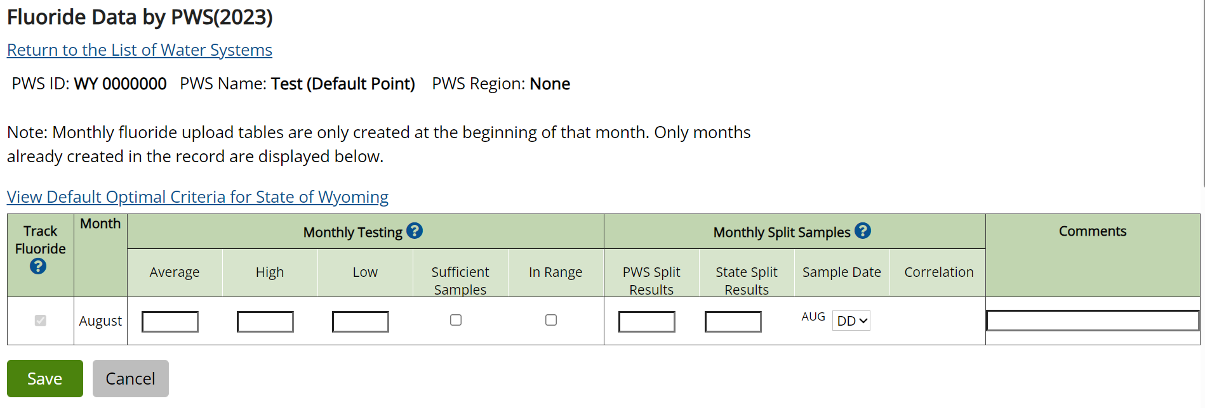Open View Default Optimal Criteria for Wyoming link
Screen dimensions: 1205x408
coord(197,197)
